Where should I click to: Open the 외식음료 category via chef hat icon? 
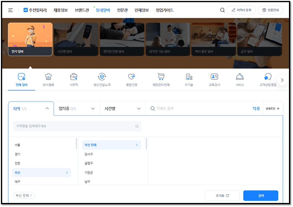tap(48, 78)
